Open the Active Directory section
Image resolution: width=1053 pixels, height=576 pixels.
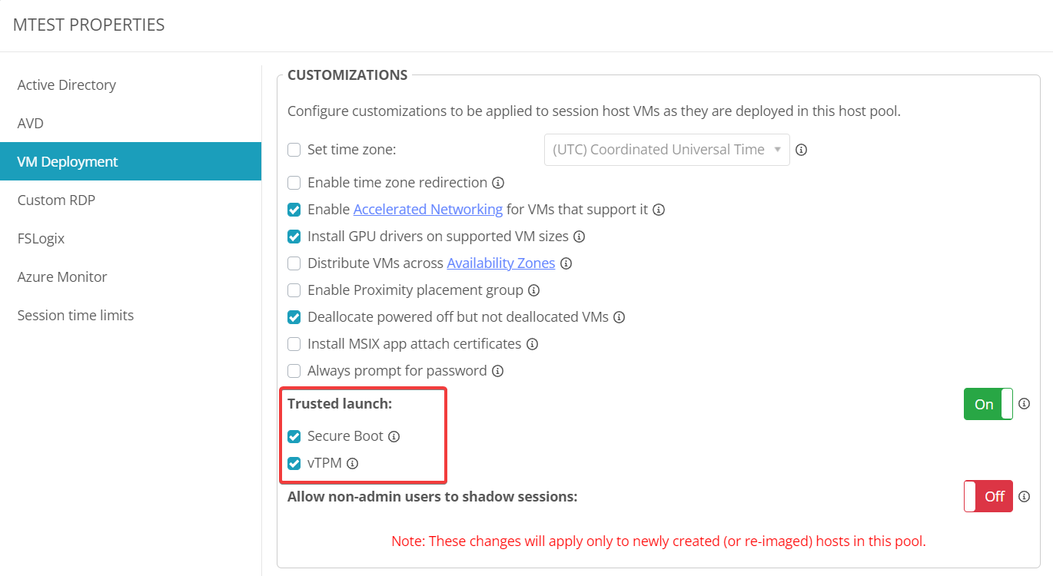(x=67, y=84)
